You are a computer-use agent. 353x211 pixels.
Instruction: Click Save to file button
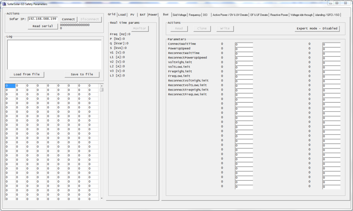(82, 74)
